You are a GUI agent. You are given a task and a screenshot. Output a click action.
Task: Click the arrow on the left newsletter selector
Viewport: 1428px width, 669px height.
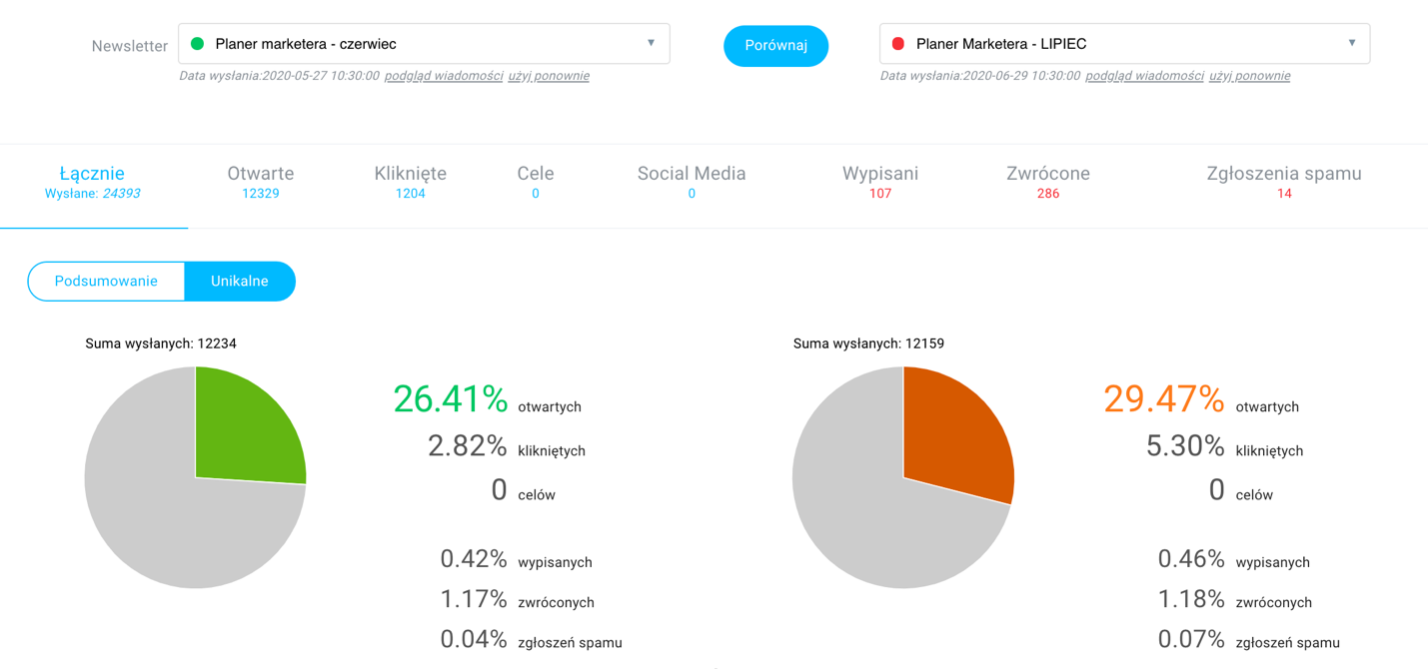[651, 43]
